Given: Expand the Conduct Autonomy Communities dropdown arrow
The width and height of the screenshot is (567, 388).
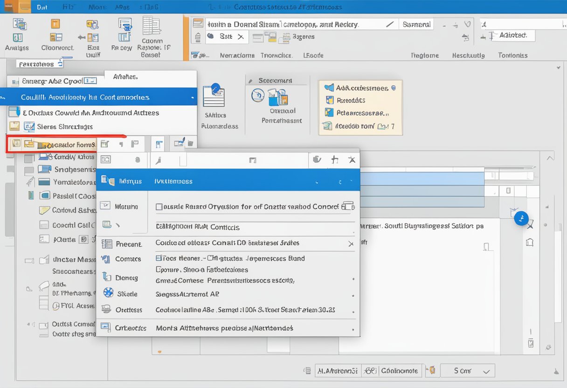Looking at the screenshot, I should pyautogui.click(x=191, y=97).
